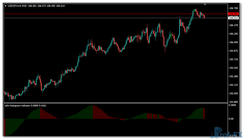Click the 106.370 price axis label
243x139 pixels.
click(234, 25)
